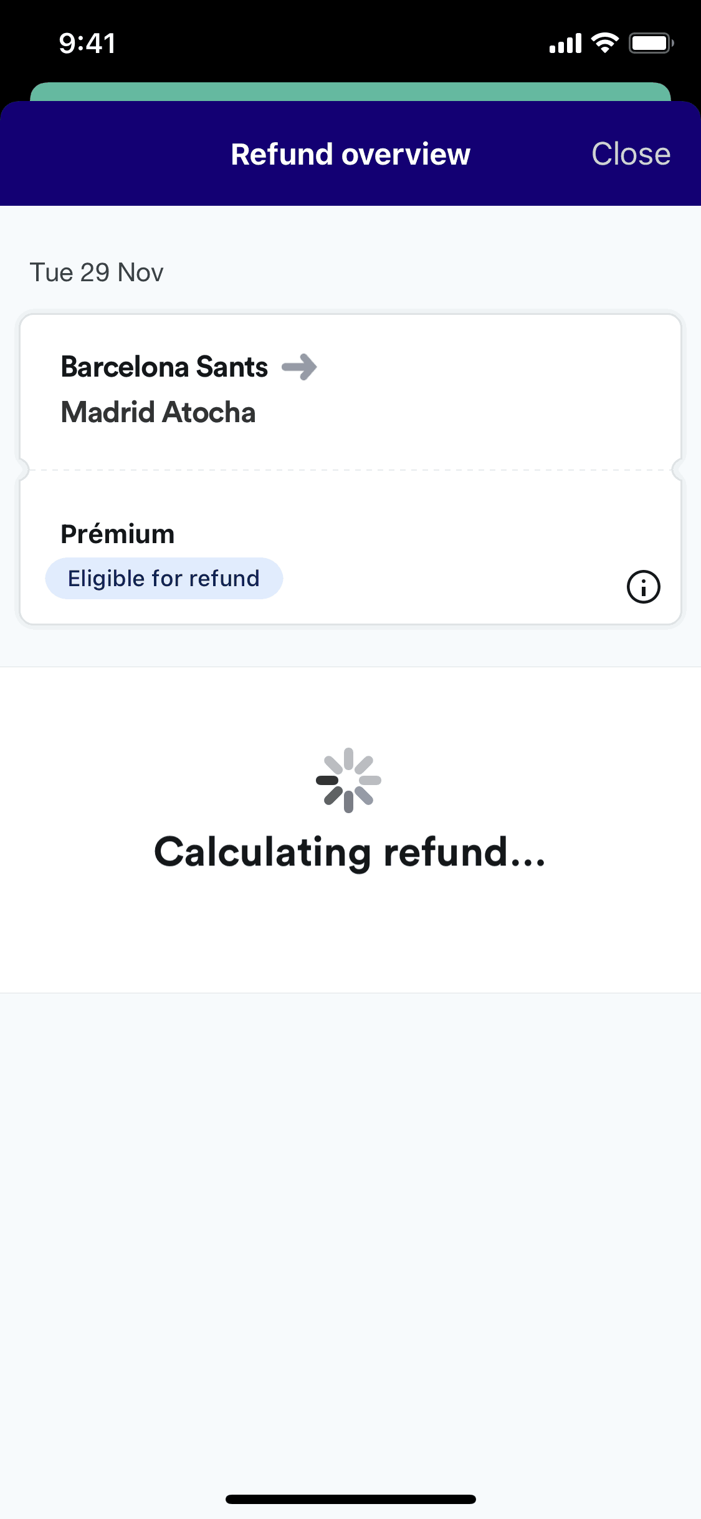Tap the dashed divider on the ticket card
This screenshot has width=701, height=1519.
(x=350, y=470)
